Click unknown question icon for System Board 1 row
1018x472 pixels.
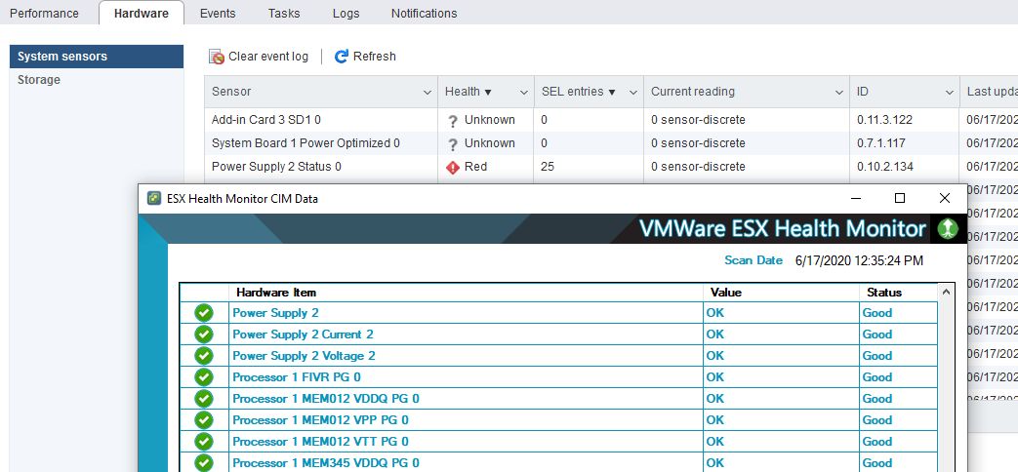453,144
